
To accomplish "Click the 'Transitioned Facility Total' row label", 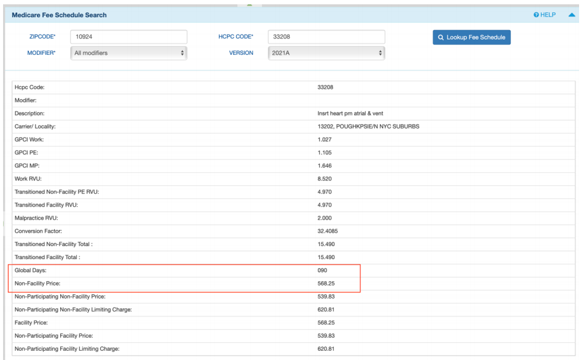I will coord(47,257).
